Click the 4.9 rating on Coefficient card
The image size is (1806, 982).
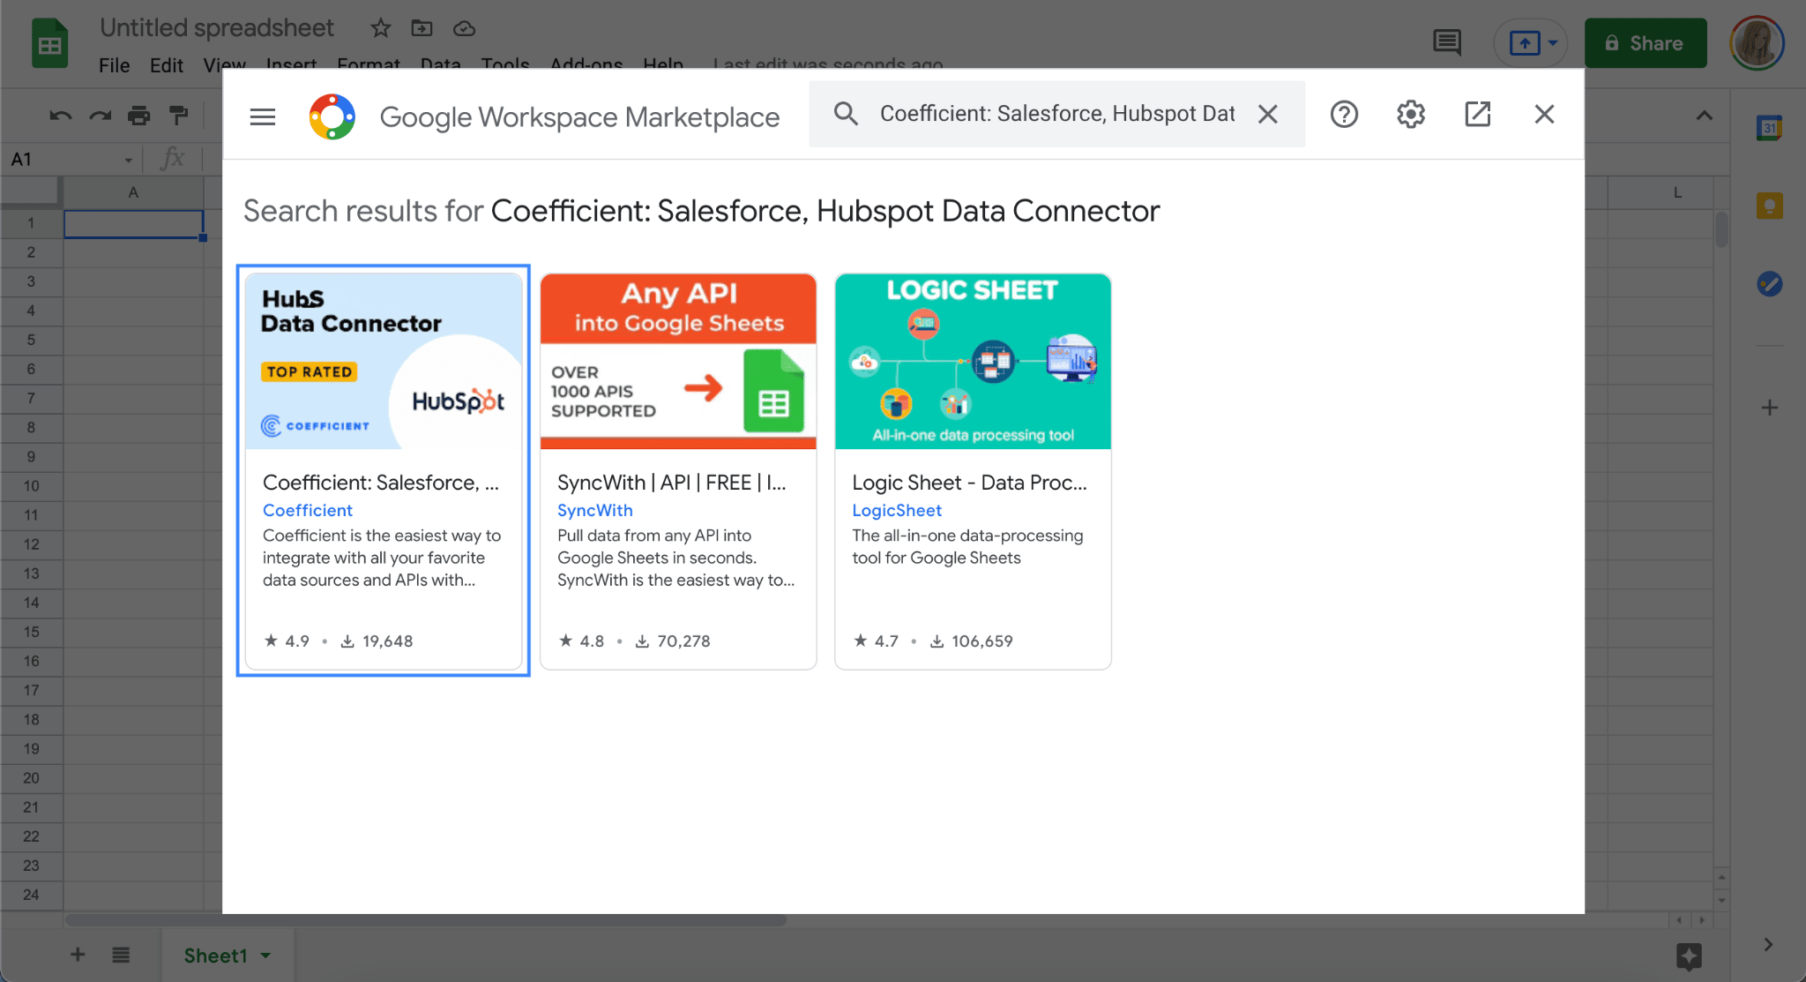point(287,641)
